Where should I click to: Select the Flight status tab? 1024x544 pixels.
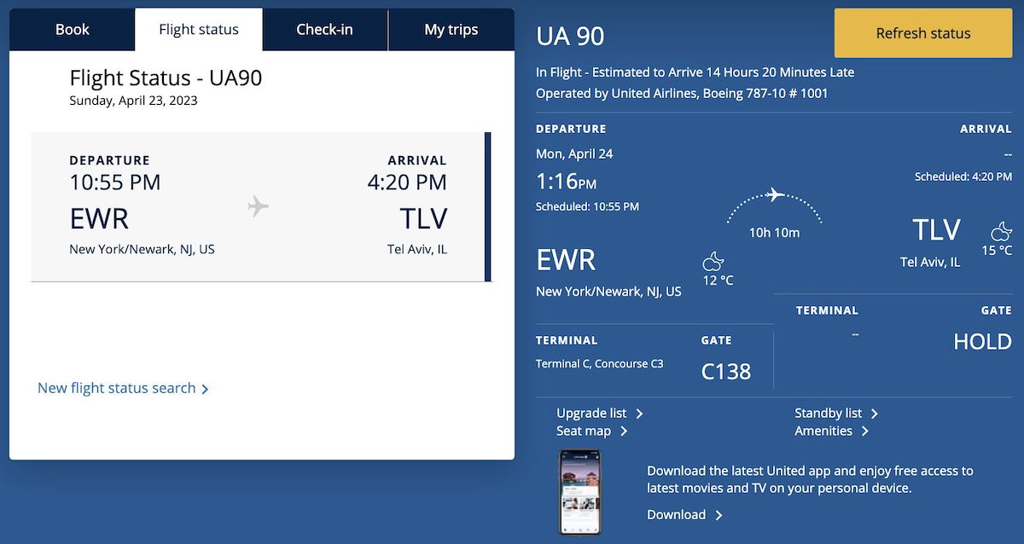199,30
